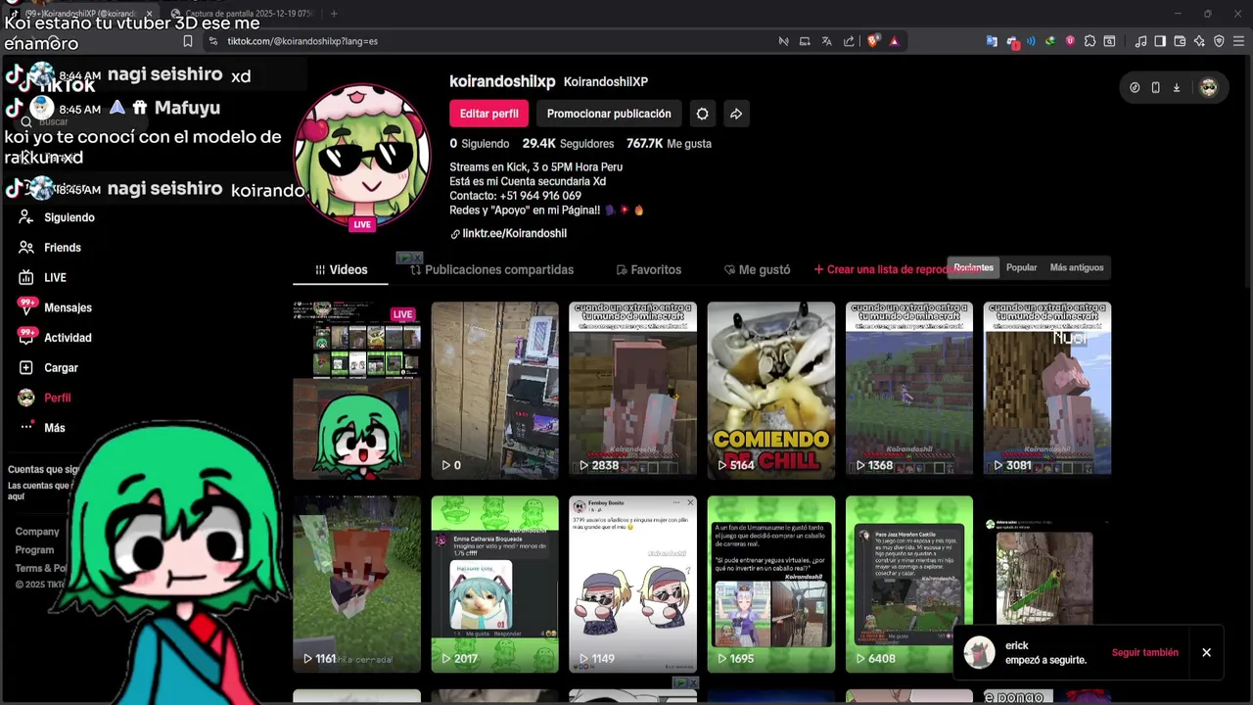Open the video with 0 views
Screen dimensions: 1253x705
(494, 390)
